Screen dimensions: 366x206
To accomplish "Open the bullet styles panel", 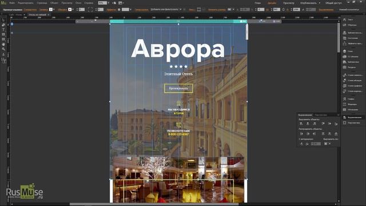I will (x=352, y=91).
